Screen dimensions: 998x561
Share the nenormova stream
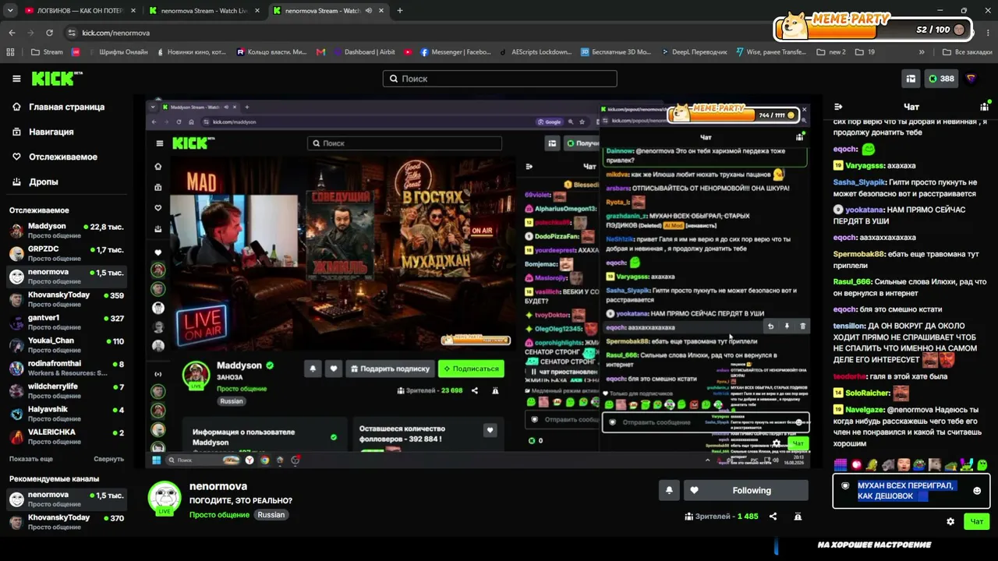click(773, 516)
